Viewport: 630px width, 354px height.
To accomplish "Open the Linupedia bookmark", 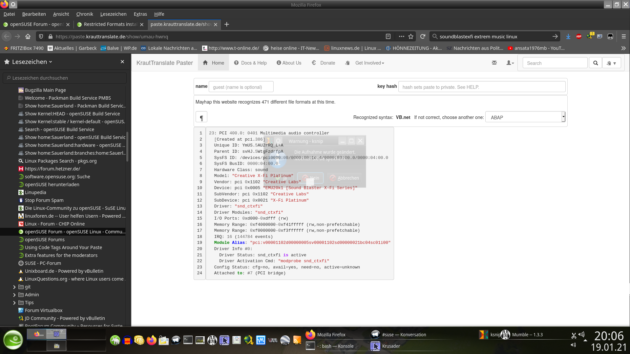I will point(35,192).
